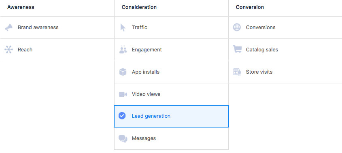Click the Catalog sales shopping cart icon
Screen dimensions: 342x153
pos(237,49)
